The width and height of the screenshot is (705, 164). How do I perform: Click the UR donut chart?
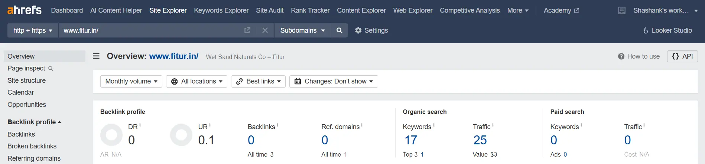point(181,135)
